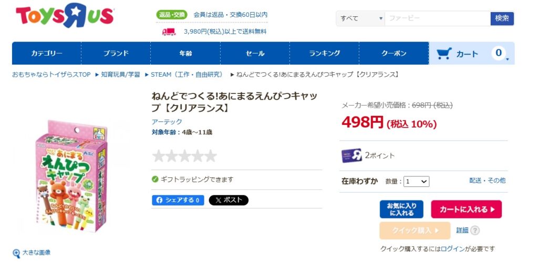Focus the search text field
Image resolution: width=538 pixels, height=264 pixels.
[437, 18]
